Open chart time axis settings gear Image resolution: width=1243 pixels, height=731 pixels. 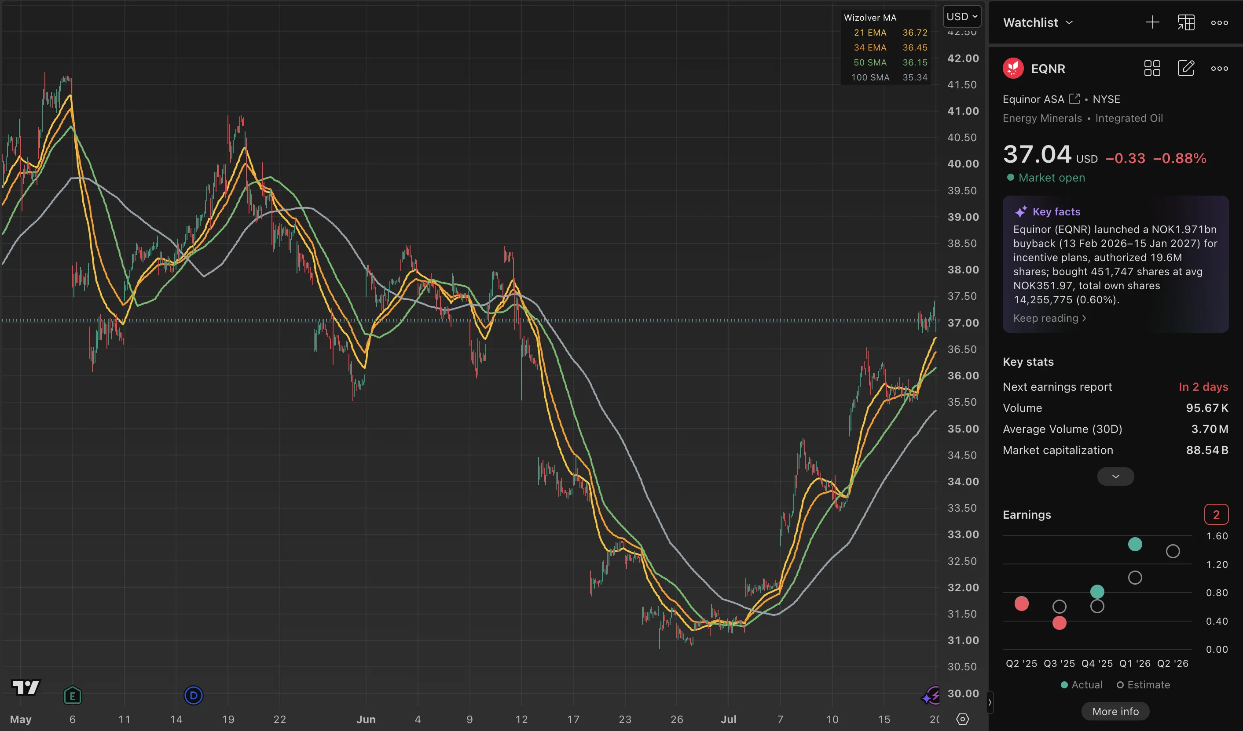coord(962,719)
